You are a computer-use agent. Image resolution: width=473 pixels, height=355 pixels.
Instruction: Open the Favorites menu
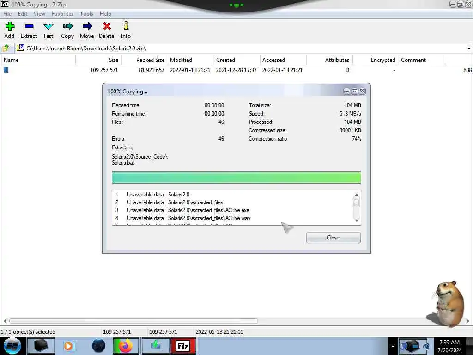pos(62,14)
